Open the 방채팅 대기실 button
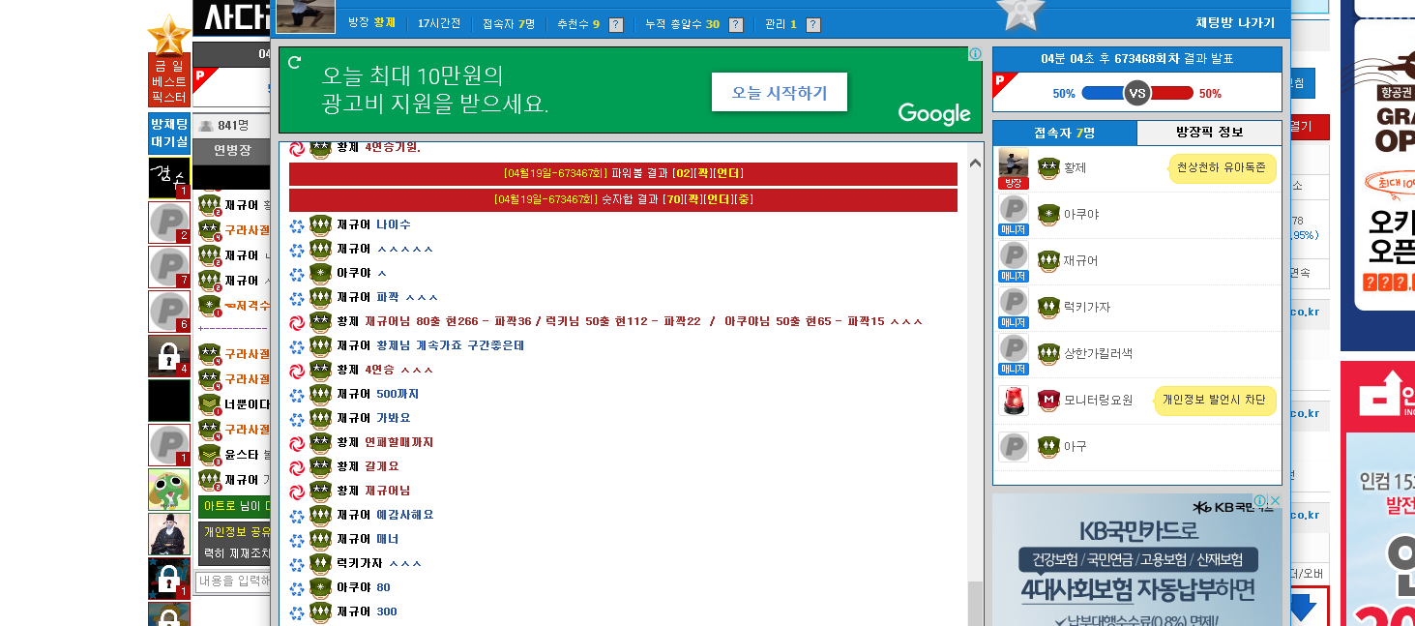Image resolution: width=1415 pixels, height=626 pixels. (169, 133)
